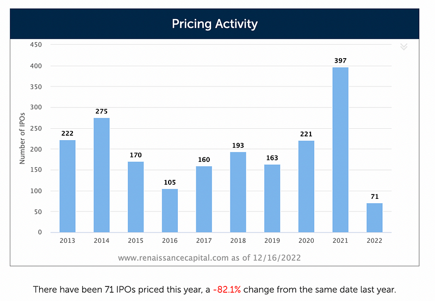Click the 2015 bar labeled 170
Viewport: 435px width, 301px height.
(135, 197)
